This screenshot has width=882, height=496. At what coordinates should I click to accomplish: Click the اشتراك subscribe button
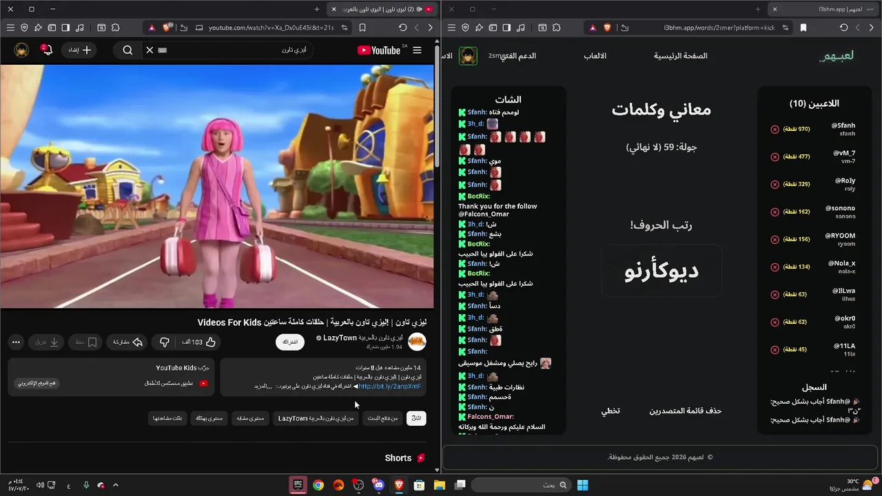[290, 342]
